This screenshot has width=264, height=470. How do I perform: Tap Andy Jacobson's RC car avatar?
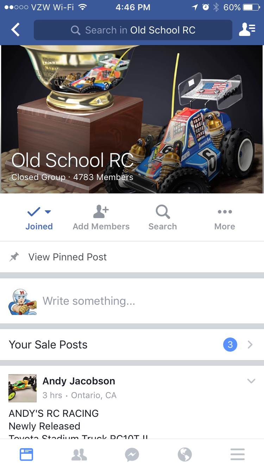pyautogui.click(x=23, y=388)
